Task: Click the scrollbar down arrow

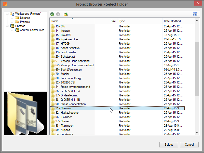Action: (x=197, y=132)
